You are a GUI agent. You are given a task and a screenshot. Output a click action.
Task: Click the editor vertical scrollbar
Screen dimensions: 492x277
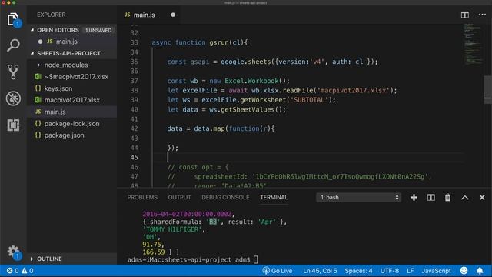click(x=488, y=91)
